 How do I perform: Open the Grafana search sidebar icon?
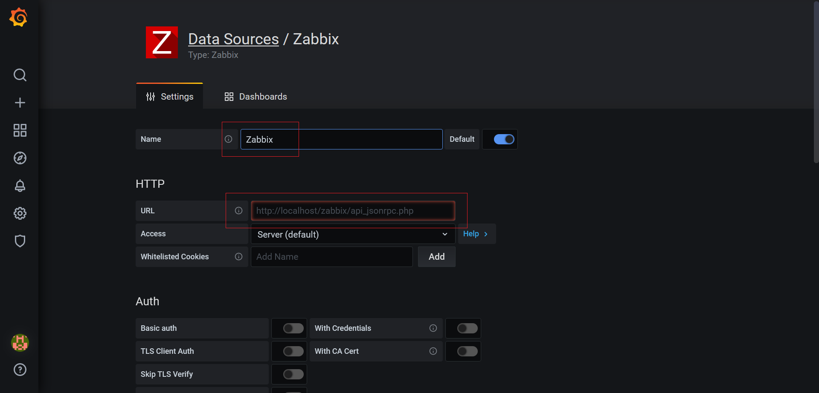pos(20,75)
